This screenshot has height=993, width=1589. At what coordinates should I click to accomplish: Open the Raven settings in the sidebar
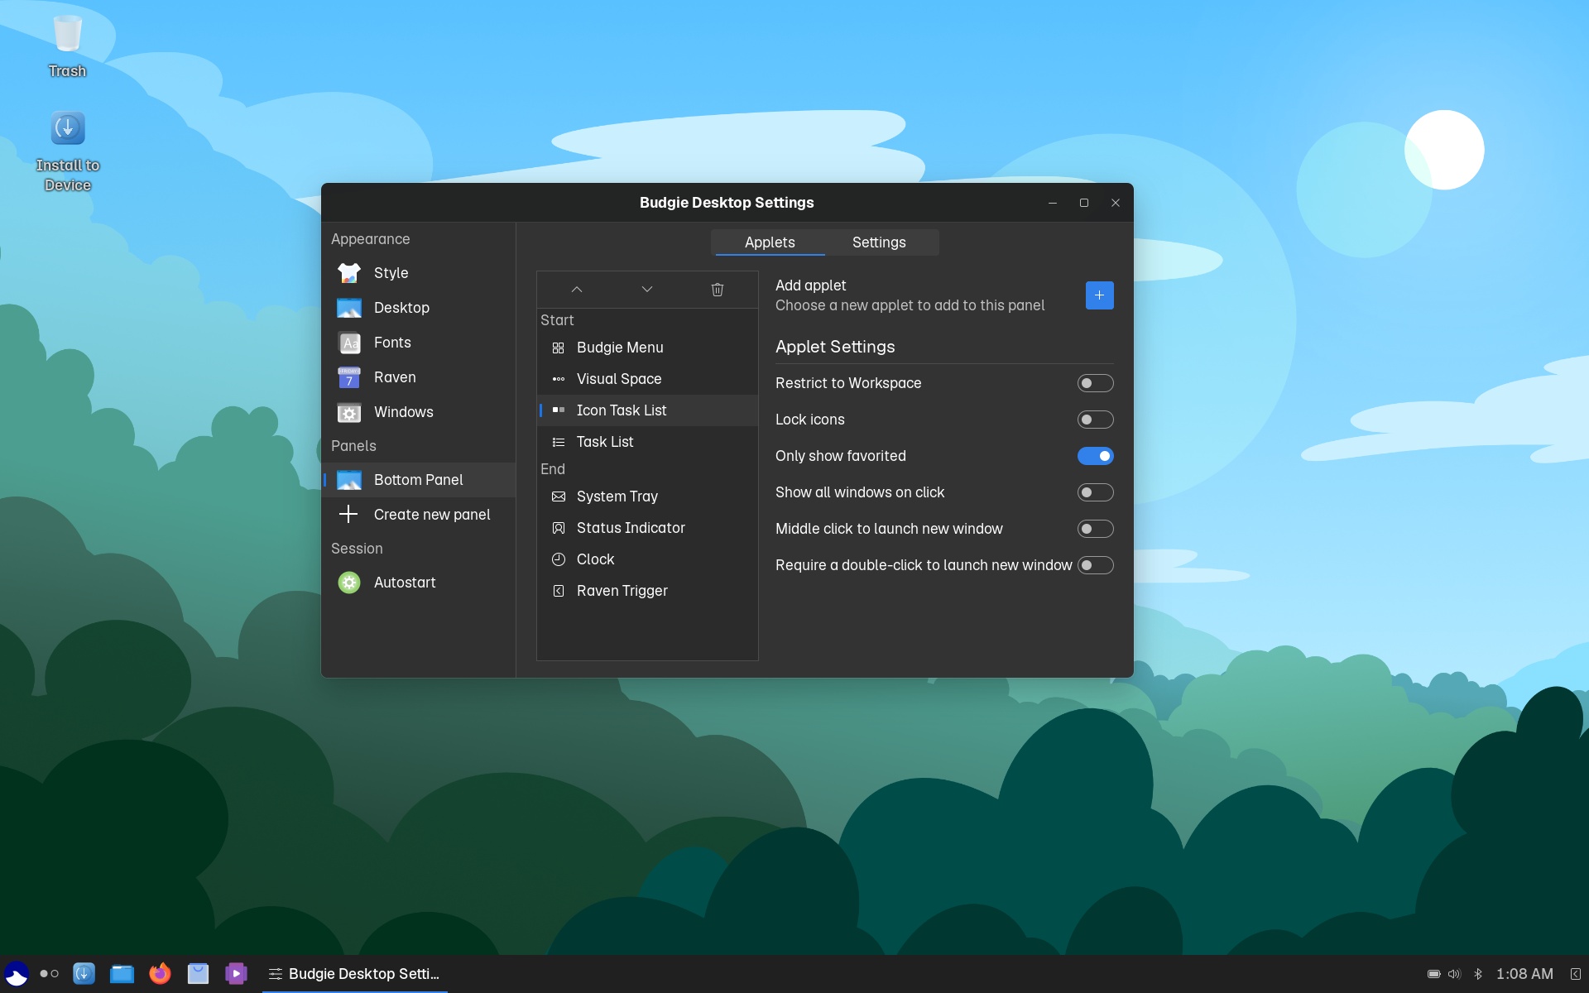tap(395, 377)
